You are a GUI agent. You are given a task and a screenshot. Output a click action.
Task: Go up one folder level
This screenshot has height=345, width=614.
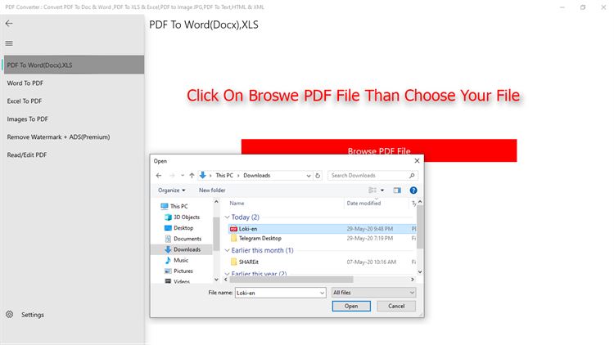click(x=192, y=176)
